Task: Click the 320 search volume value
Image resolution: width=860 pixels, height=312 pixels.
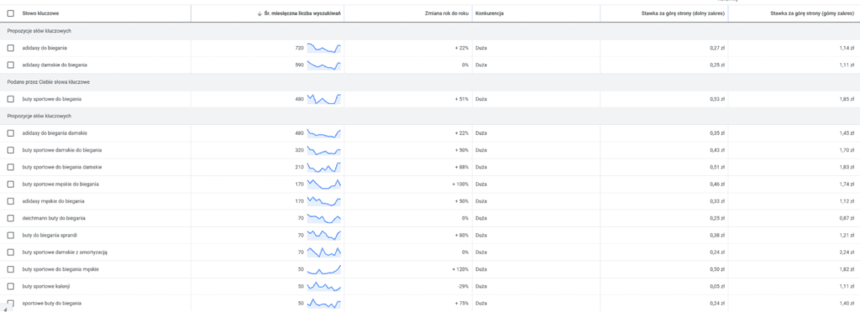Action: pos(300,150)
